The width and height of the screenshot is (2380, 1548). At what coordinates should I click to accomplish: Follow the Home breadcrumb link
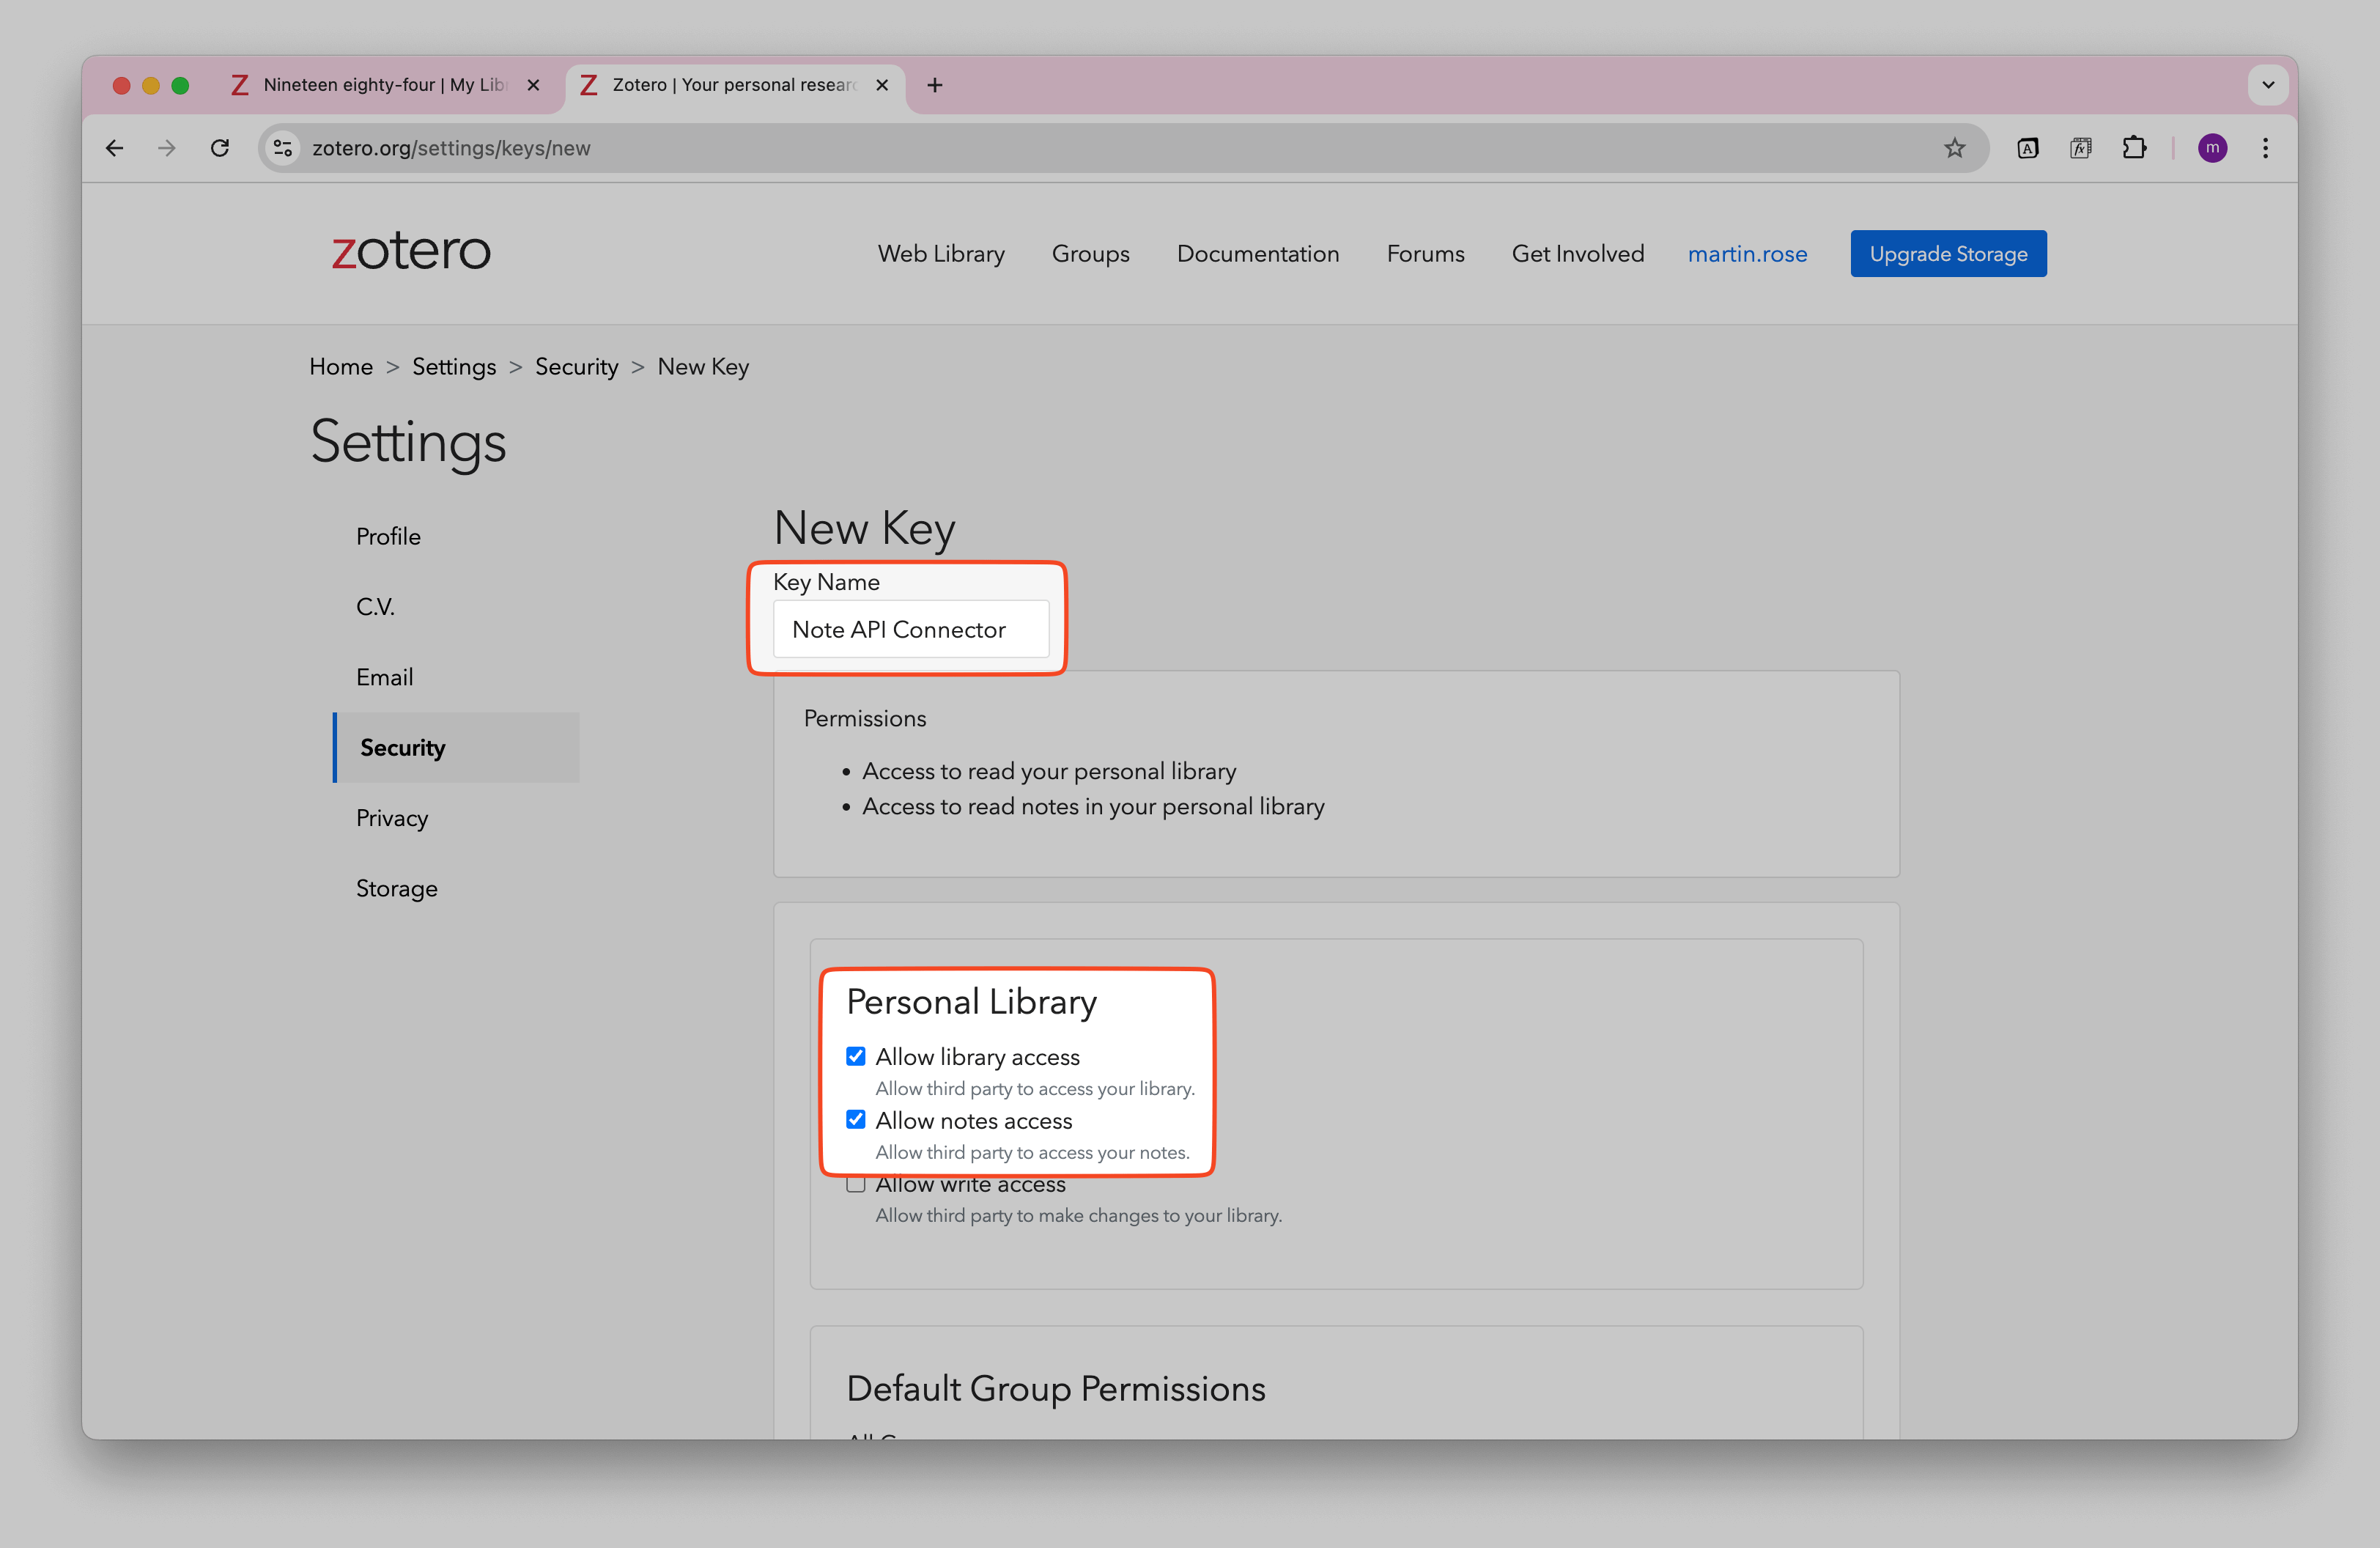point(341,367)
